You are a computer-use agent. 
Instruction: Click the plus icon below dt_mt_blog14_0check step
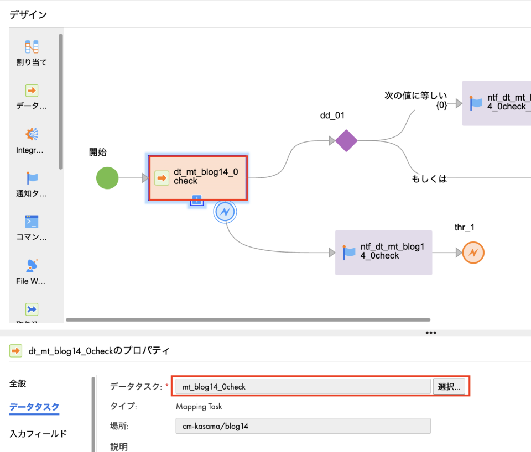coord(197,201)
